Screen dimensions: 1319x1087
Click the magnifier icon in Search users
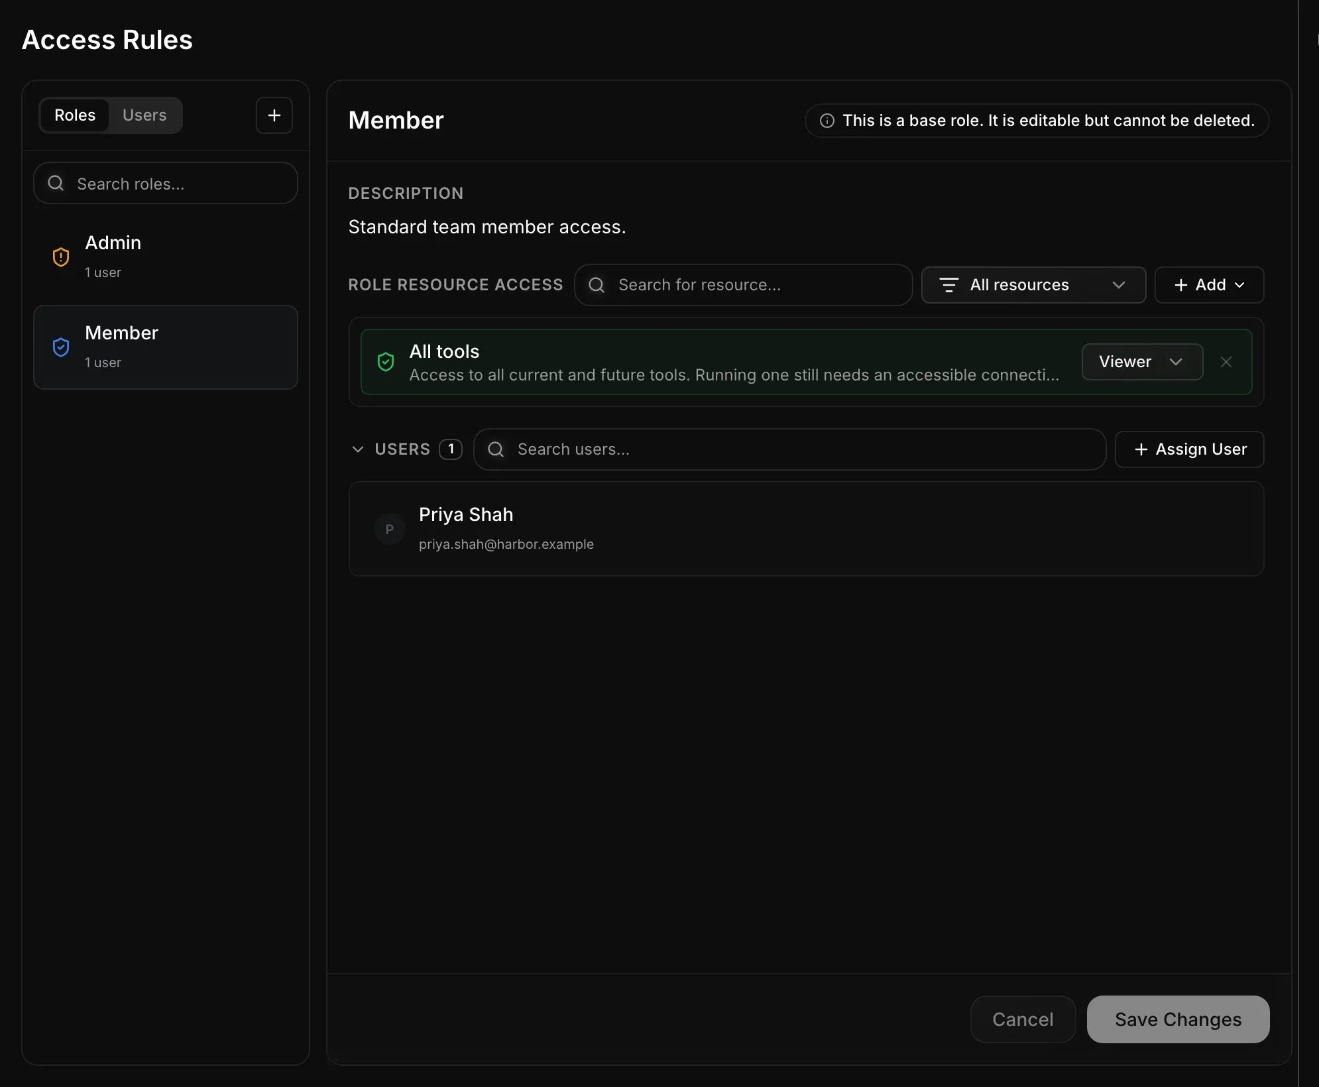coord(496,449)
